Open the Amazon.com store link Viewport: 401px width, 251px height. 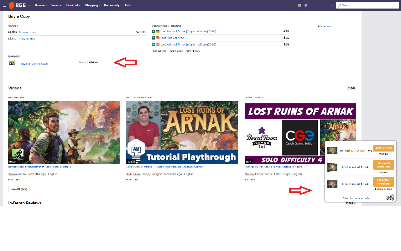[x=27, y=32]
